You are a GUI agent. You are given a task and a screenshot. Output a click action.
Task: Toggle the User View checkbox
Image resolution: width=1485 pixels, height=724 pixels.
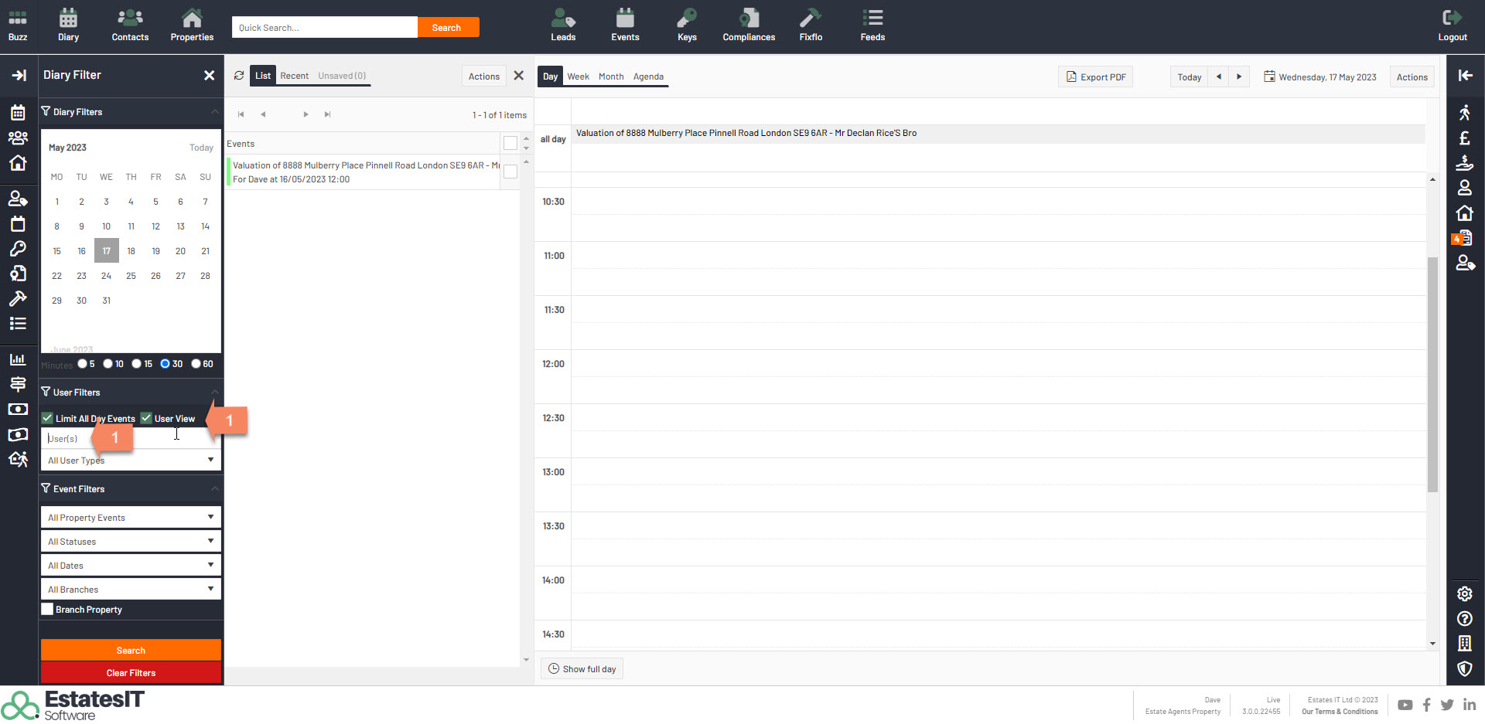pos(146,418)
